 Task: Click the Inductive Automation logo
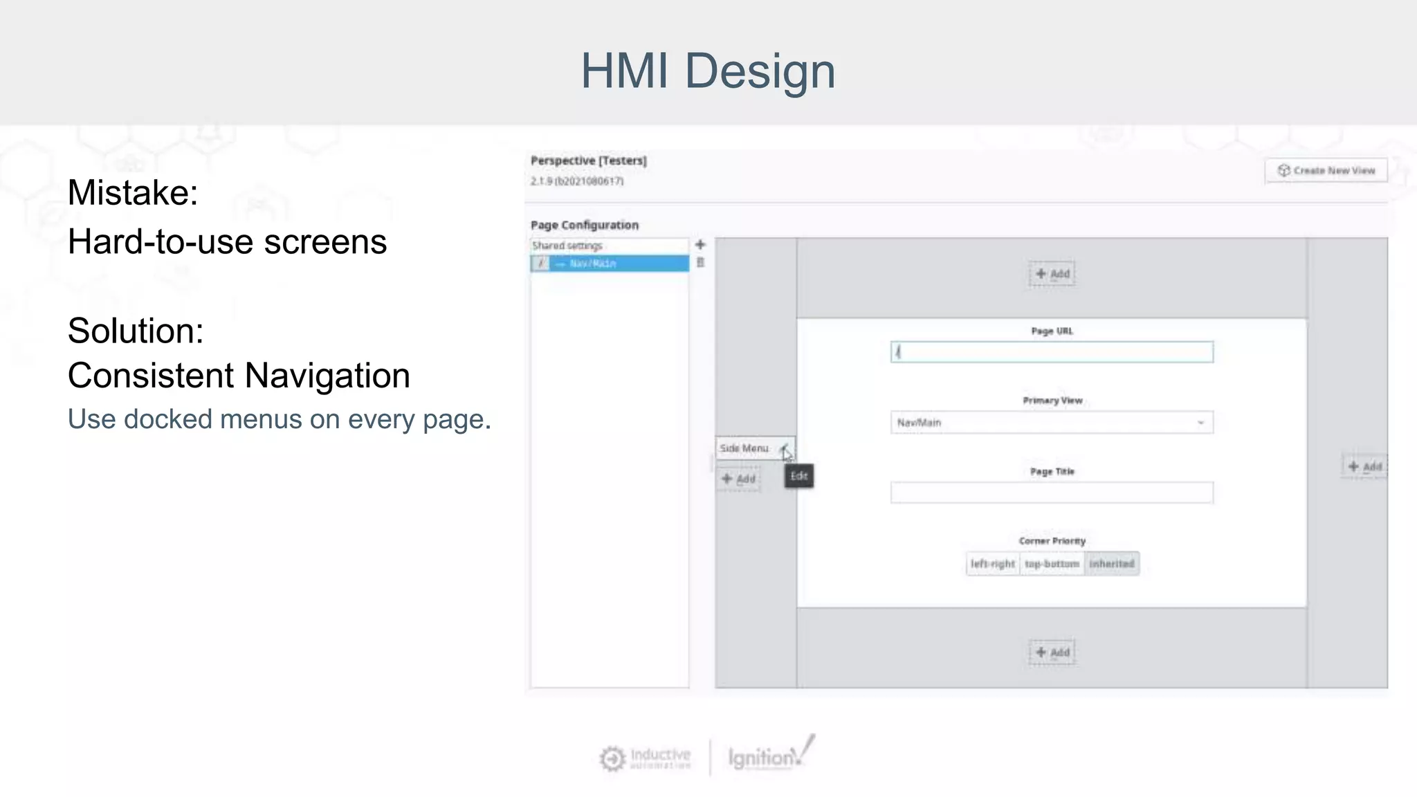coord(645,758)
